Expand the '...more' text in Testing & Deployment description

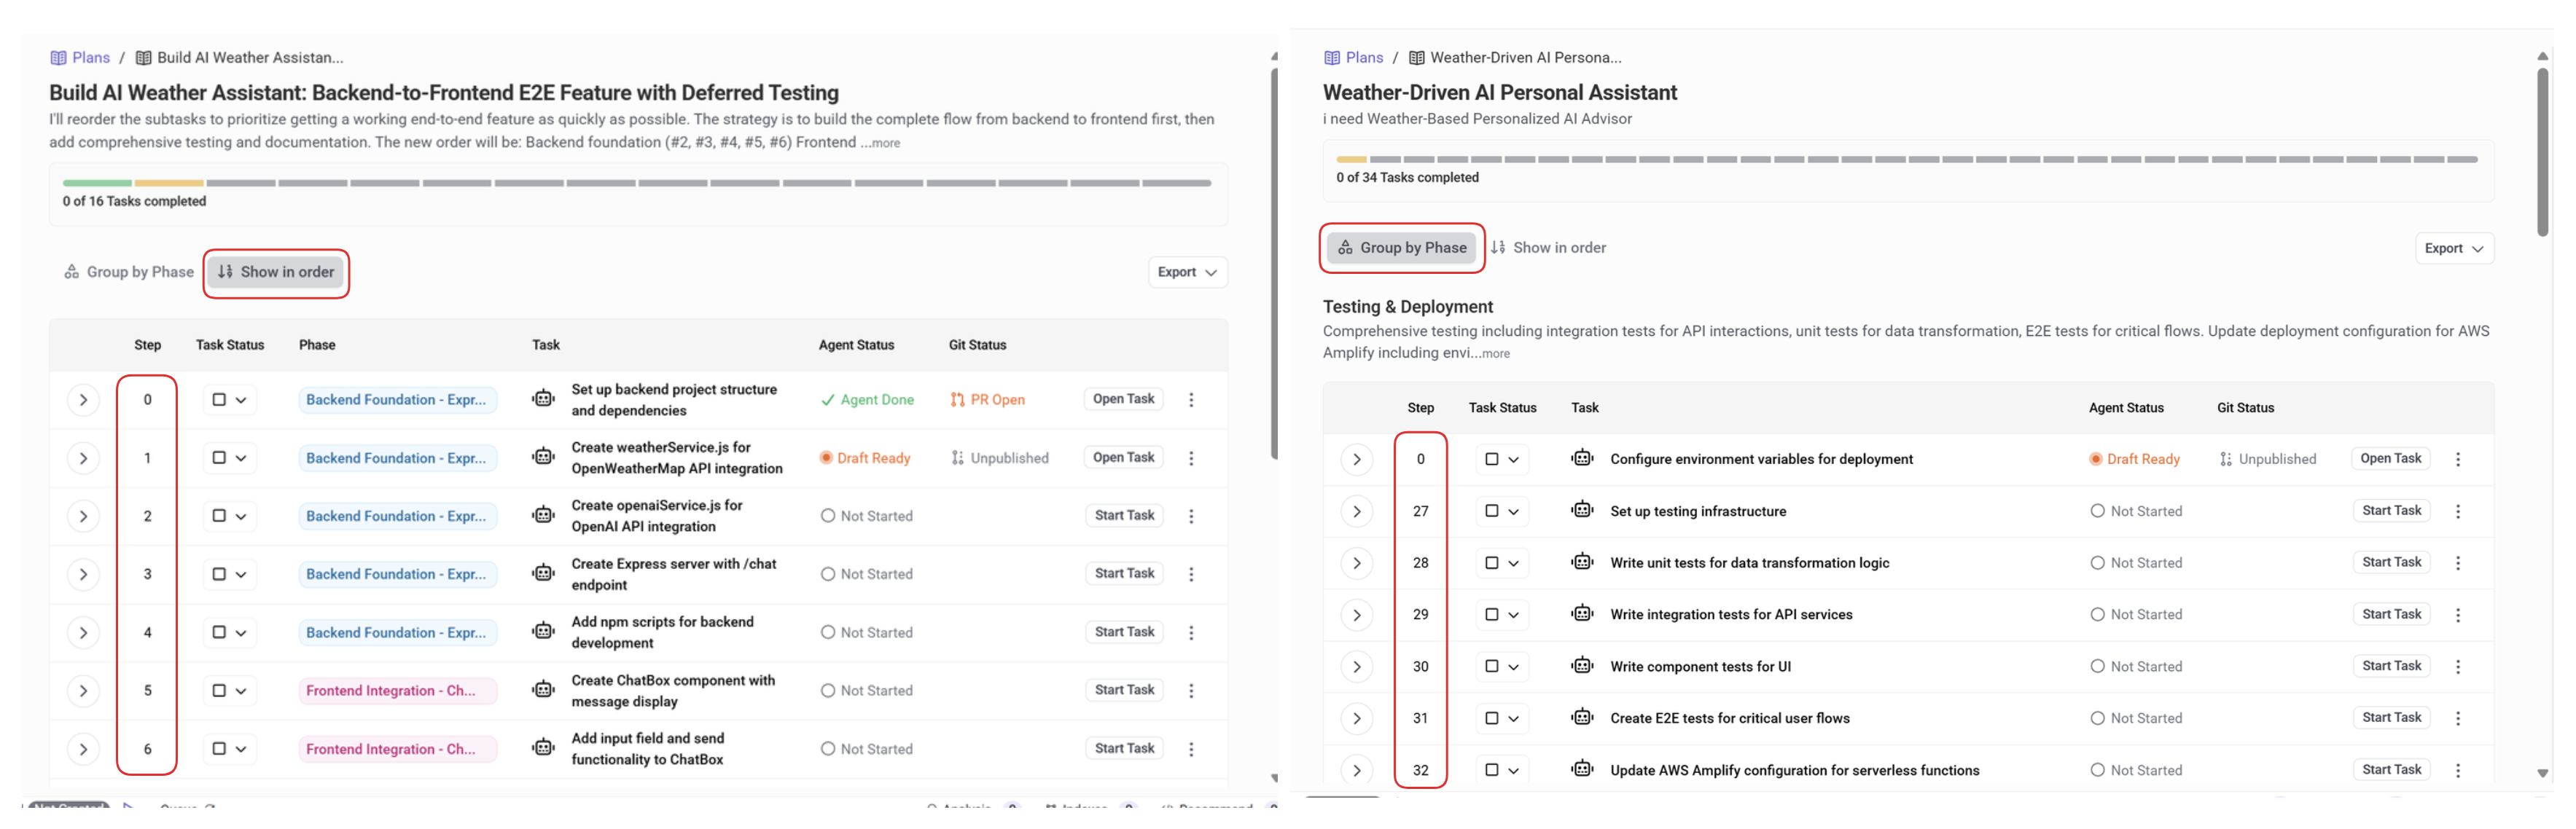coord(1495,353)
